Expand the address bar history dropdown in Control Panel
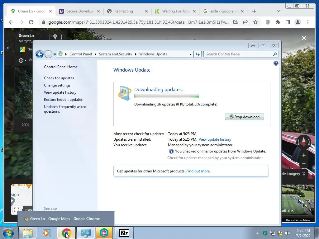 click(190, 54)
